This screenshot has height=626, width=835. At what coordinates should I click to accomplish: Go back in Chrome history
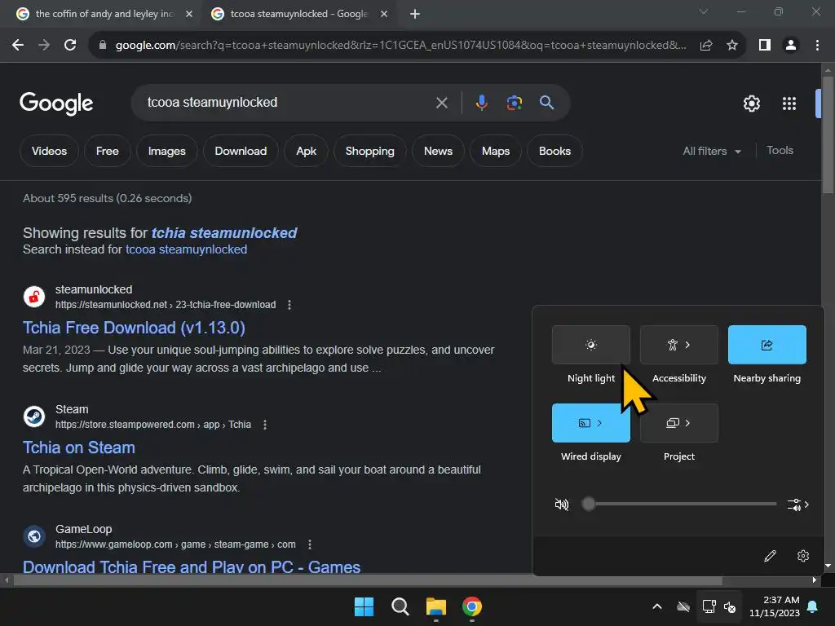point(18,46)
